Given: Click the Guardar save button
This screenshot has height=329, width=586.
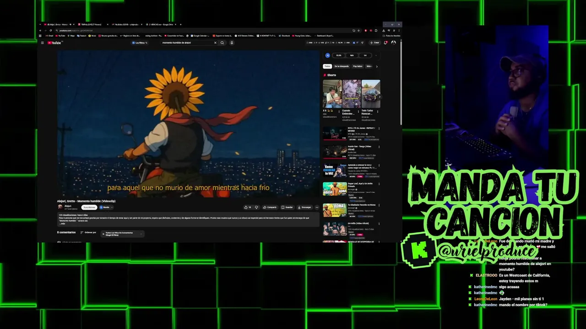Looking at the screenshot, I should 288,207.
